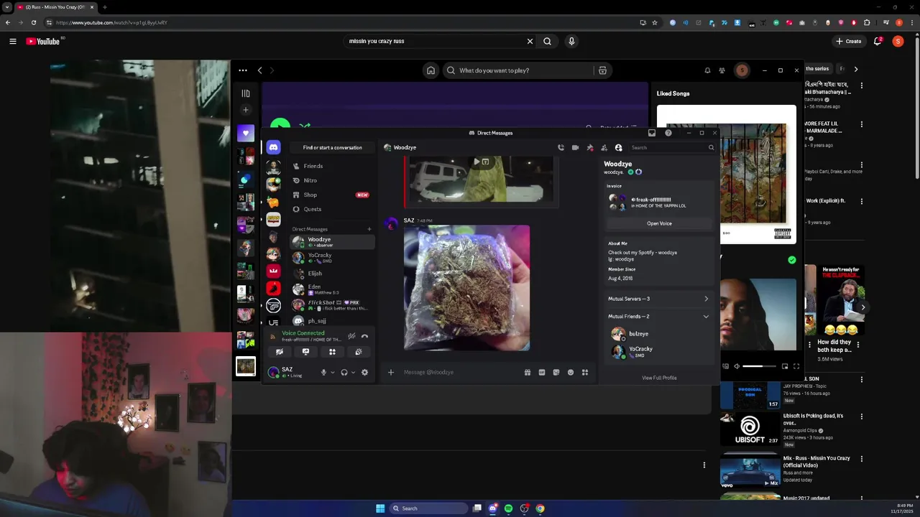Collapse Mutual Friends section

(658, 317)
